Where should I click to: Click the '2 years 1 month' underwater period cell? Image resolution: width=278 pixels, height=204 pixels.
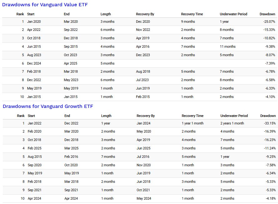coord(232,123)
